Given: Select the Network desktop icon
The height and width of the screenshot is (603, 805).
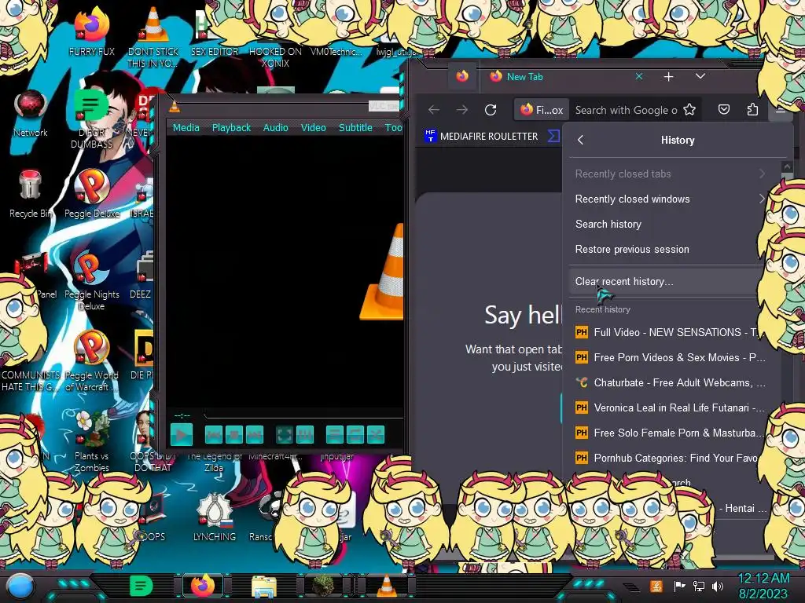Looking at the screenshot, I should pyautogui.click(x=31, y=113).
